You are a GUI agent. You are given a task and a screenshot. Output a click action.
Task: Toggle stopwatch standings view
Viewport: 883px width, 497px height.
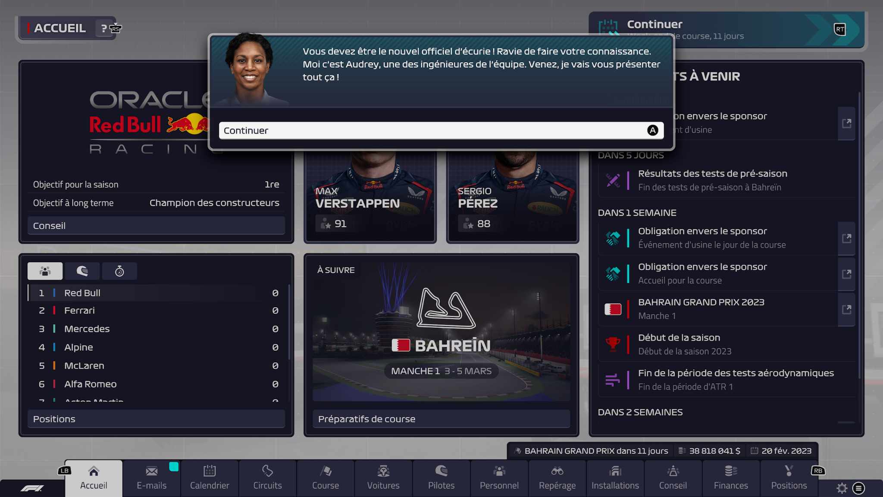119,271
